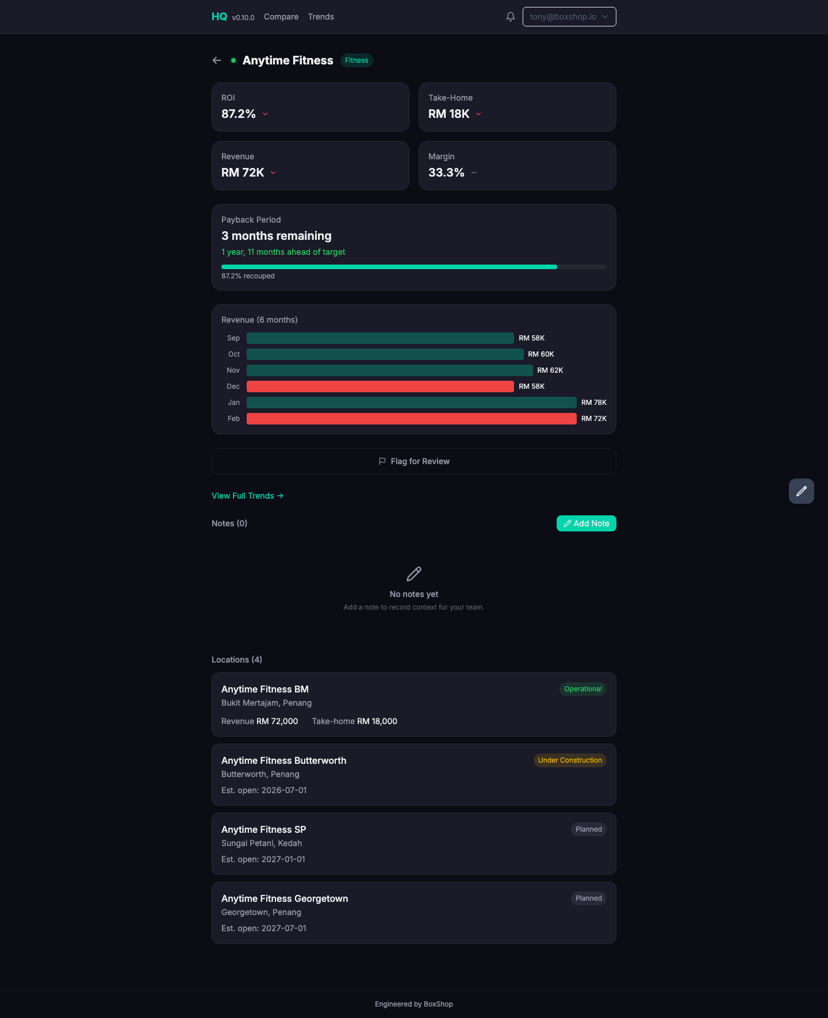Click the Add Note button

pos(586,523)
